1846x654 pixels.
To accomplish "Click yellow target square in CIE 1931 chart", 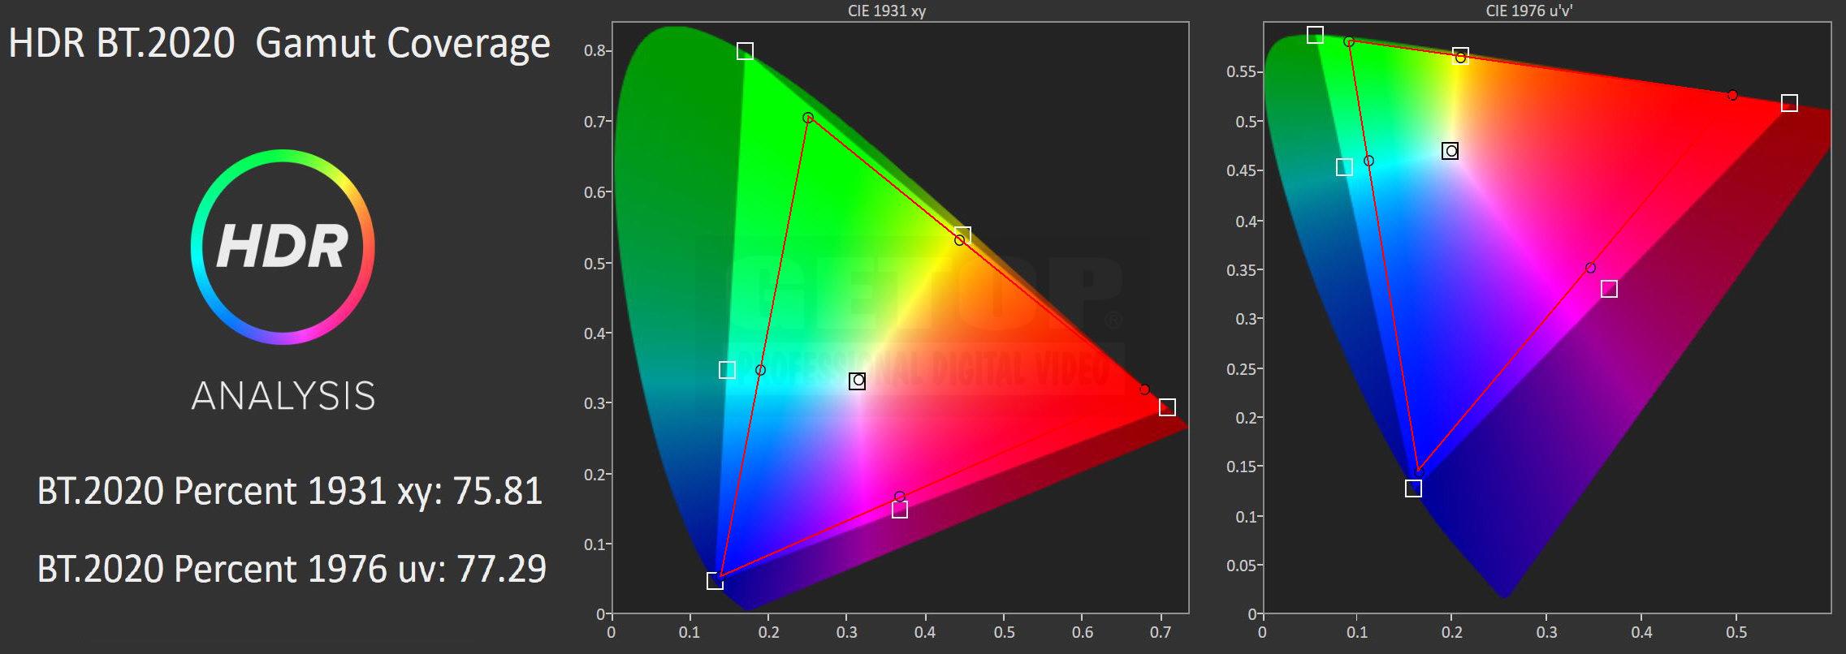I will [x=962, y=235].
